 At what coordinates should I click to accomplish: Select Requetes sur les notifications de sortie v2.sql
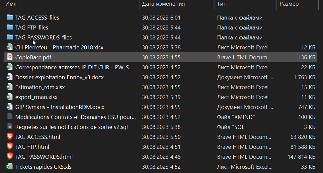coord(71,127)
